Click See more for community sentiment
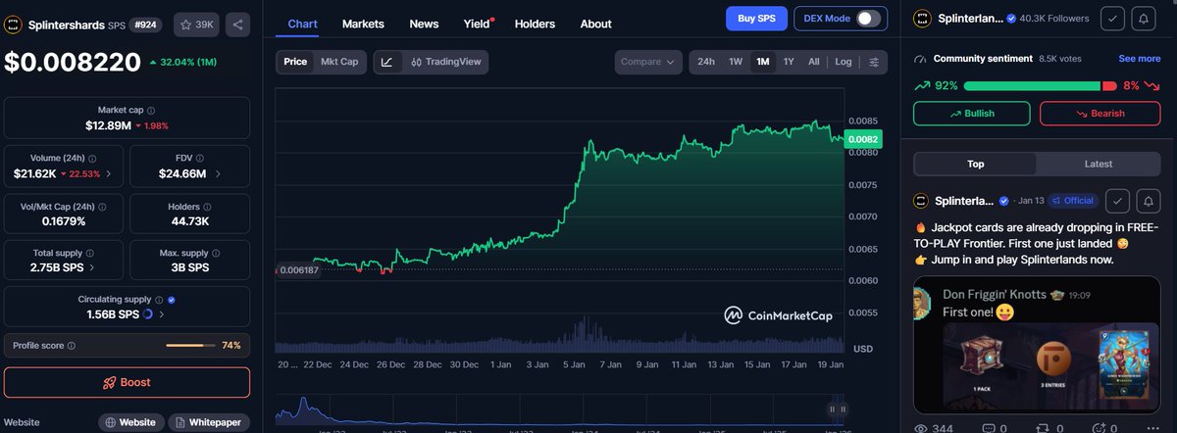Image resolution: width=1177 pixels, height=433 pixels. (x=1140, y=59)
